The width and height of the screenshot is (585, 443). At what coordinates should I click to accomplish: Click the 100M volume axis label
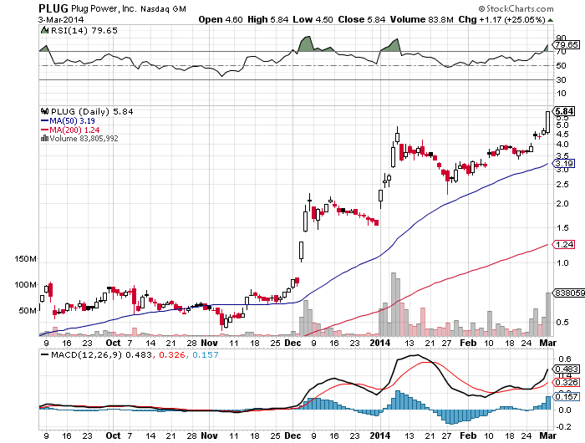point(25,285)
